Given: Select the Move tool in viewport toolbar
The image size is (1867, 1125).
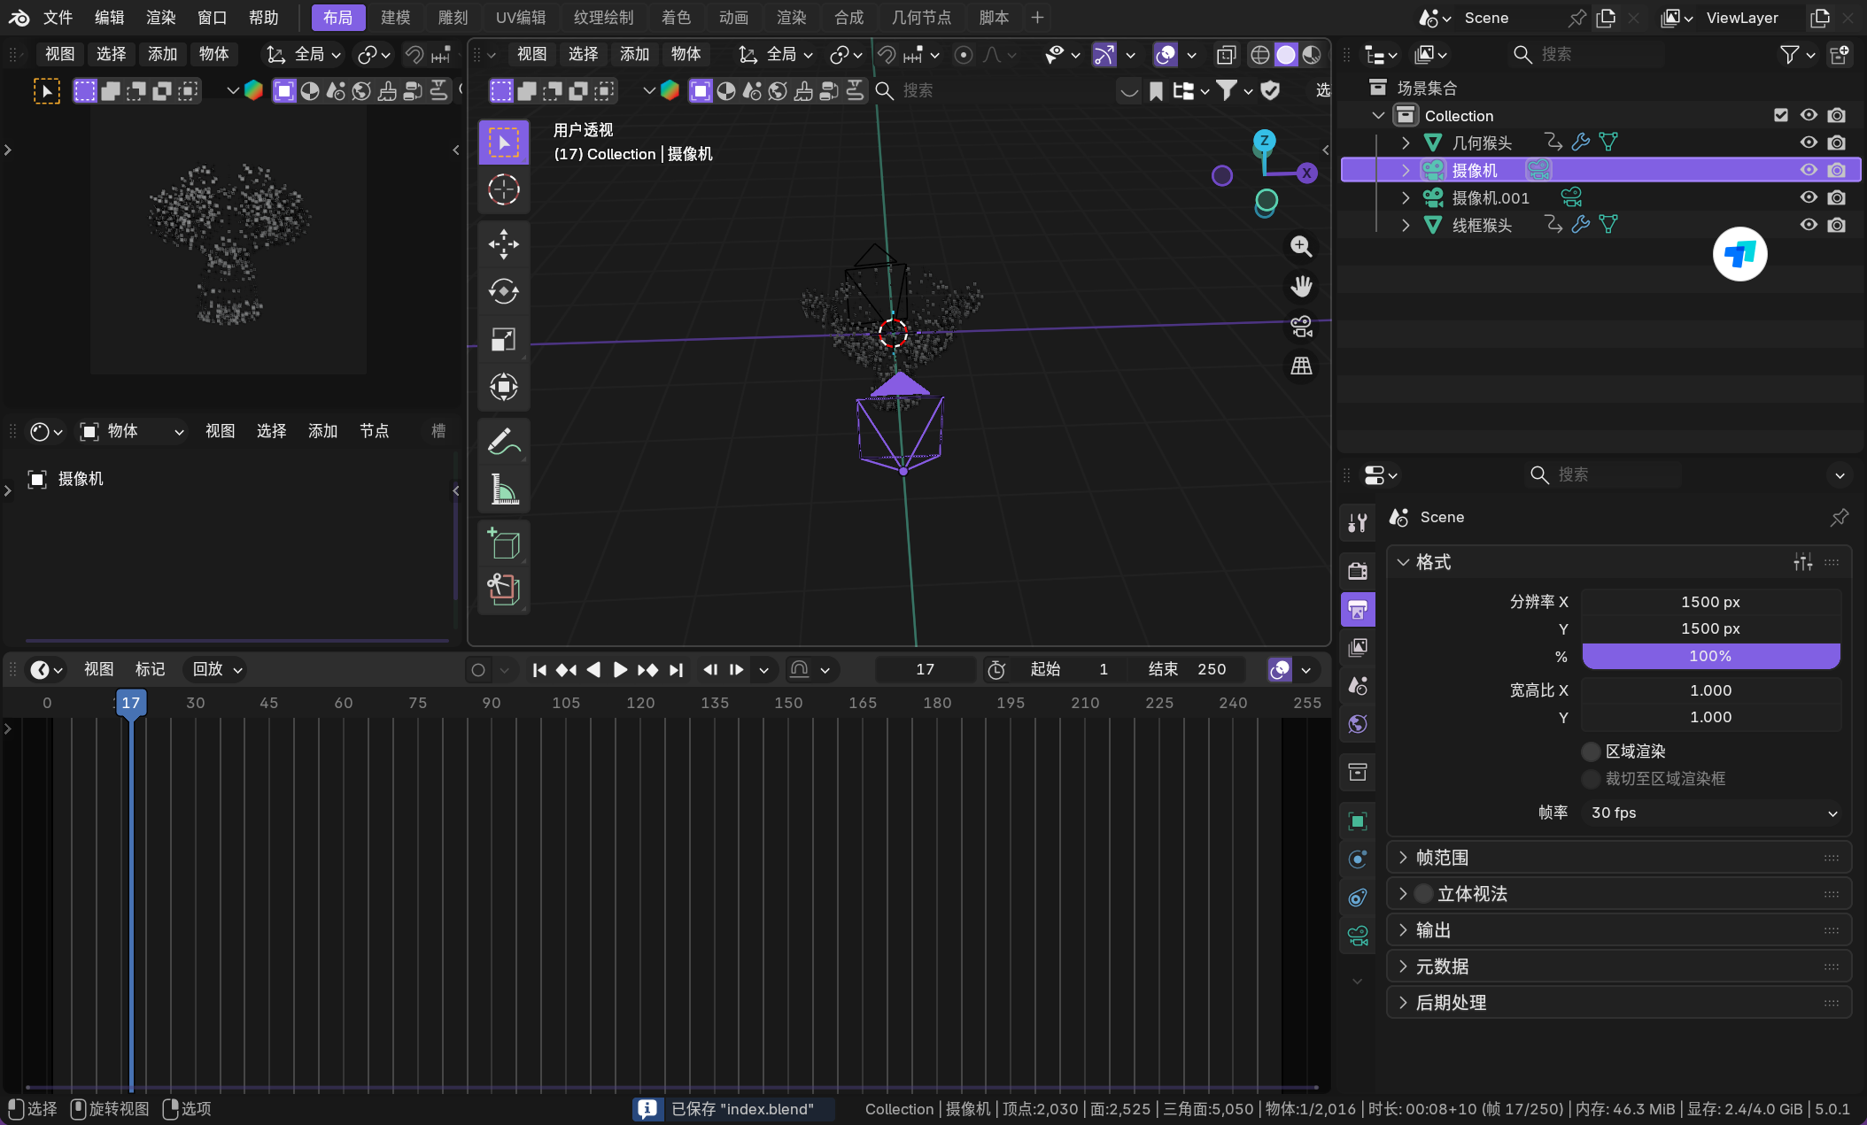Looking at the screenshot, I should (x=503, y=244).
